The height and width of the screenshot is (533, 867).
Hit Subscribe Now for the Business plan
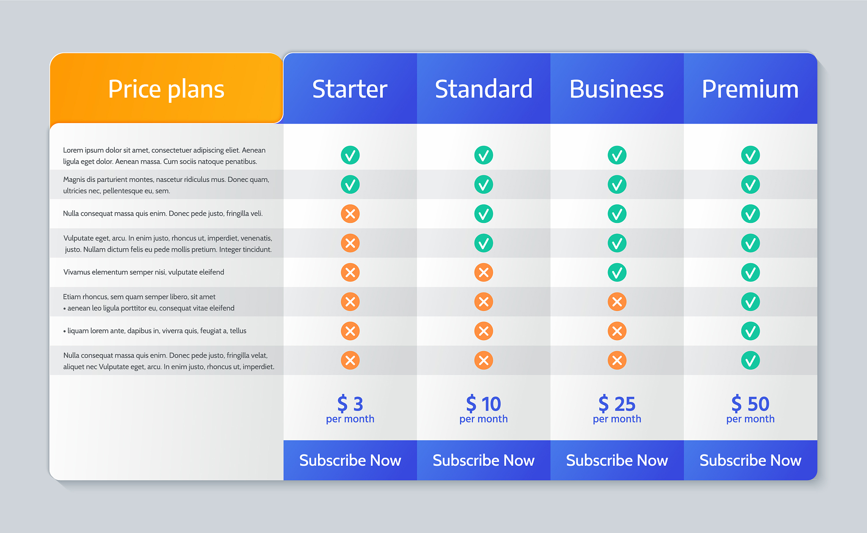617,460
